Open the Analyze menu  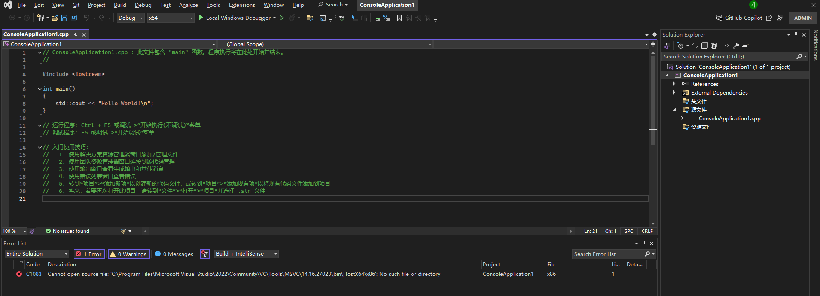click(188, 5)
